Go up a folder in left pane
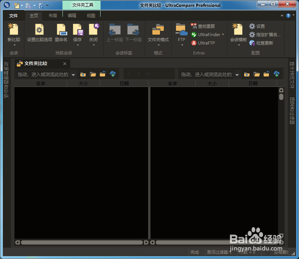 click(x=83, y=74)
